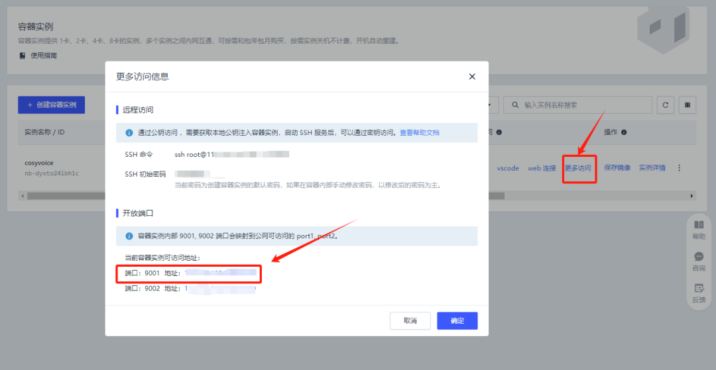This screenshot has width=716, height=370.
Task: Open the column settings icon
Action: (x=687, y=105)
